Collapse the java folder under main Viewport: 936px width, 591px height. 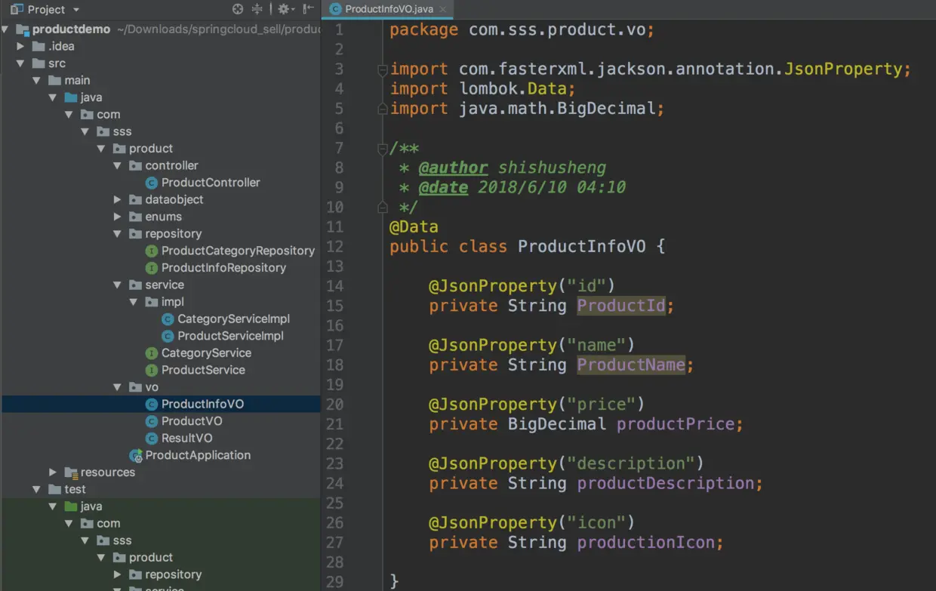[53, 97]
